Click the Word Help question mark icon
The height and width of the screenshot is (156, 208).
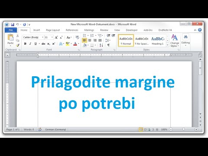tap(200, 30)
